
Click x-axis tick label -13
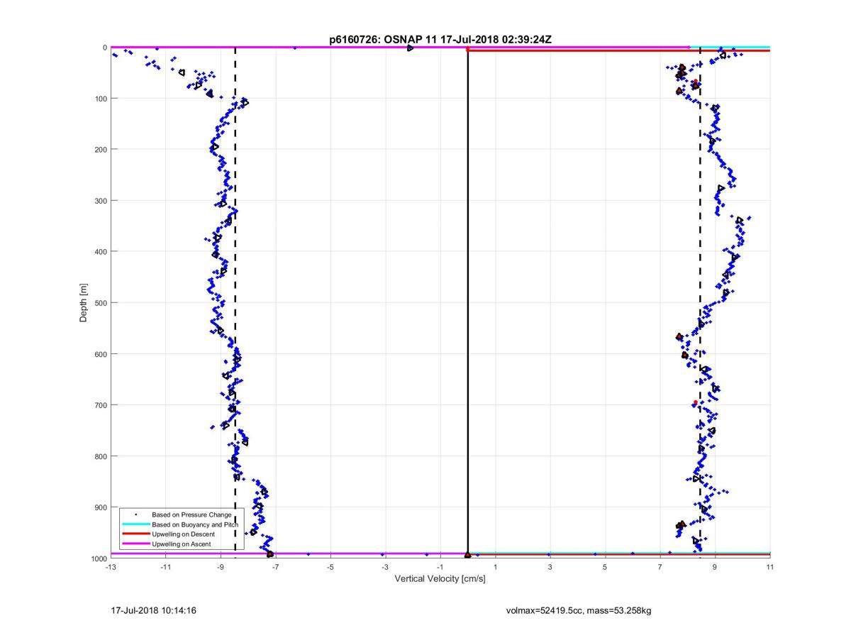click(110, 566)
